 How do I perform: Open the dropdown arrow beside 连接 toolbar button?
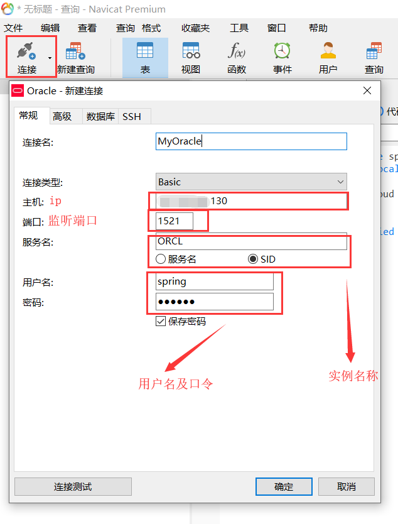click(x=50, y=58)
